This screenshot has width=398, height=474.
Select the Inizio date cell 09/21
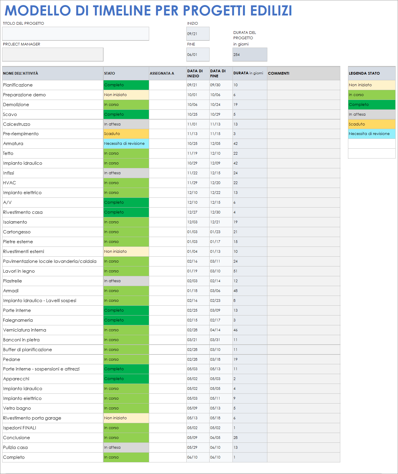click(x=198, y=34)
